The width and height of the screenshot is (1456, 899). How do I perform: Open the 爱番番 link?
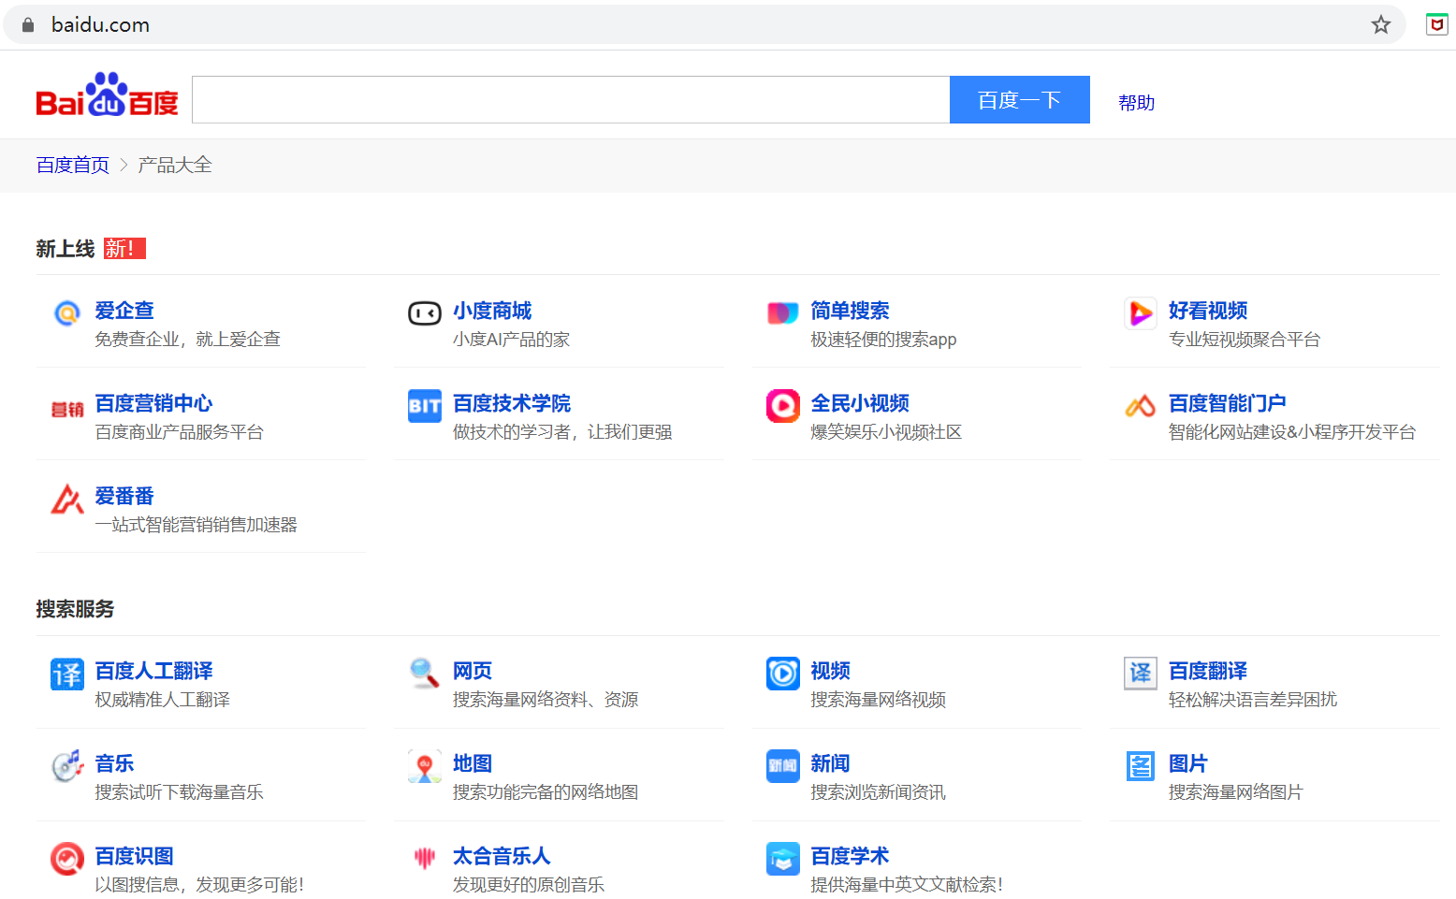[x=124, y=496]
